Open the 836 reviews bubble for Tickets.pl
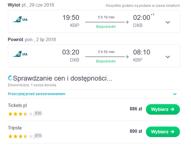This screenshot has width=191, height=145. pyautogui.click(x=38, y=114)
